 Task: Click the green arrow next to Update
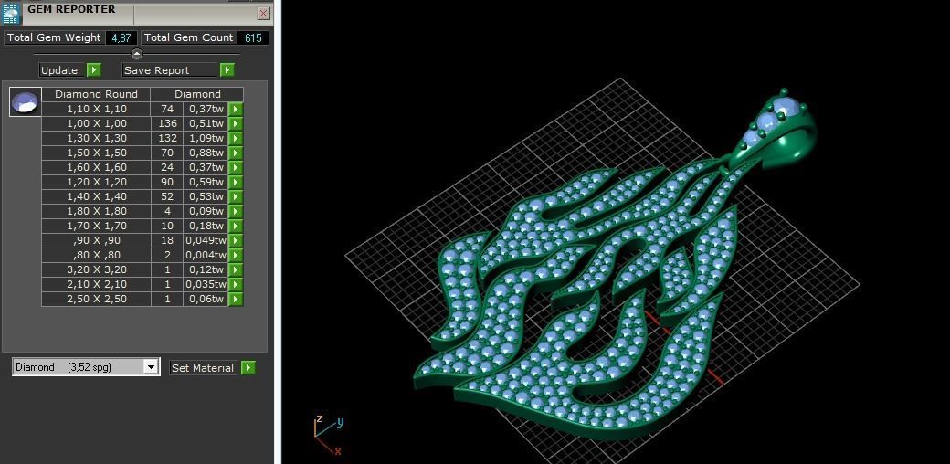point(94,70)
